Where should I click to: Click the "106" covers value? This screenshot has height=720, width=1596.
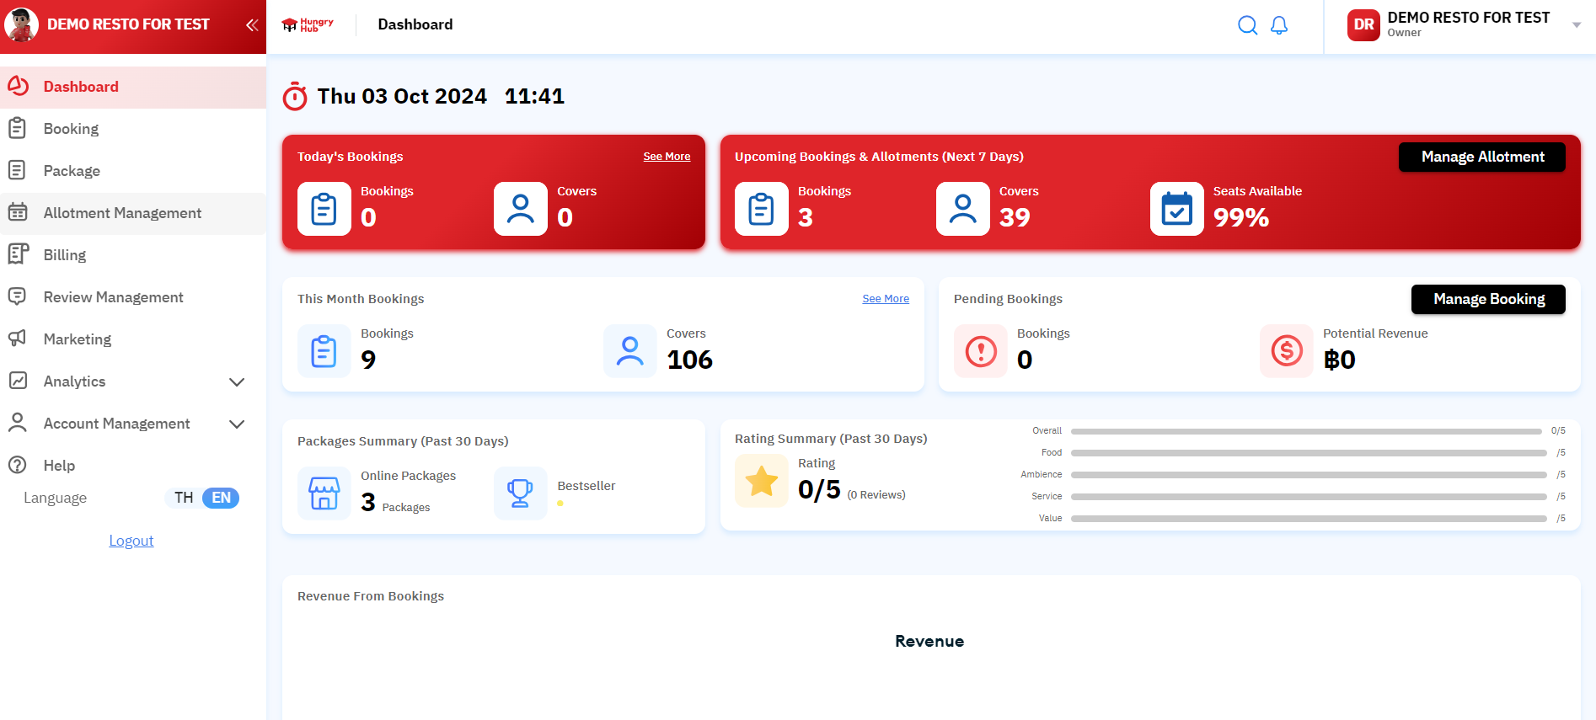click(689, 360)
